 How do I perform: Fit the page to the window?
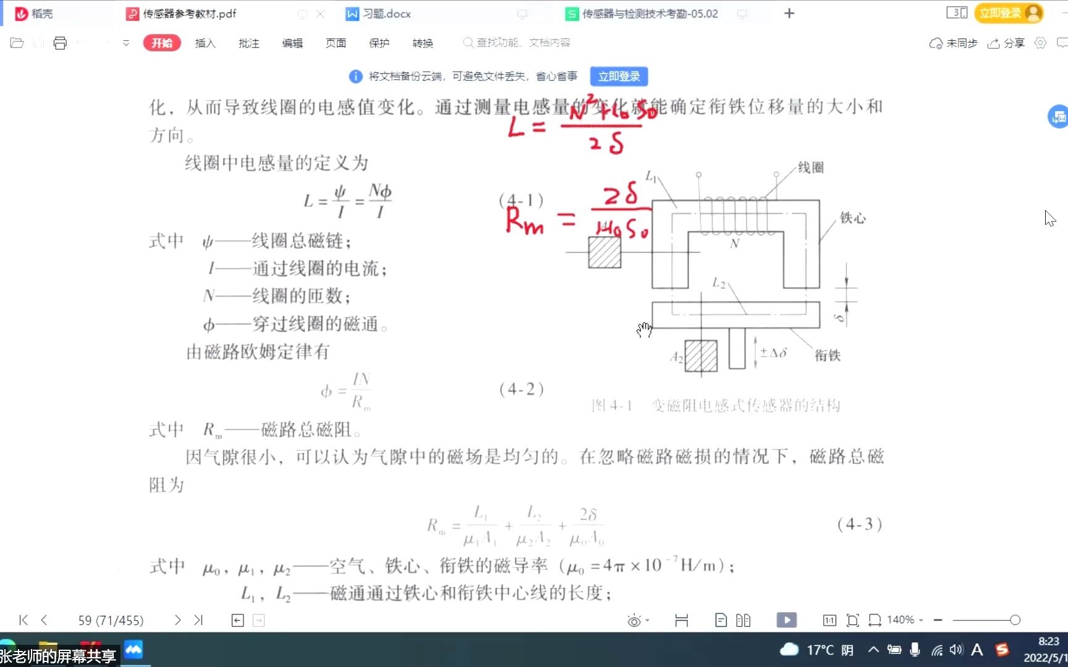[x=853, y=620]
